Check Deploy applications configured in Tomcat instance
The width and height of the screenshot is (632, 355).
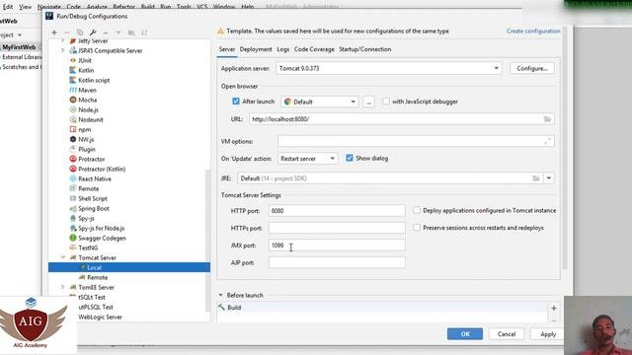[x=417, y=210]
